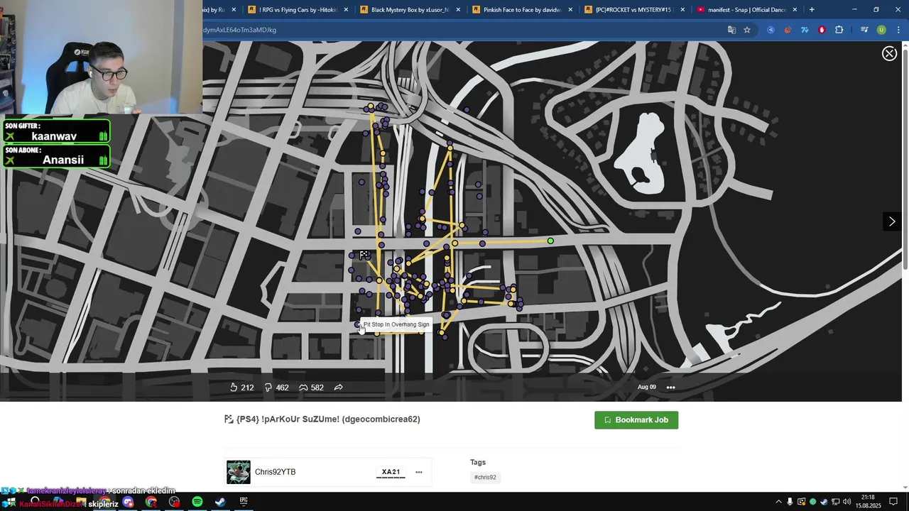The image size is (909, 511).
Task: Click the Aug 09 date text
Action: point(647,388)
